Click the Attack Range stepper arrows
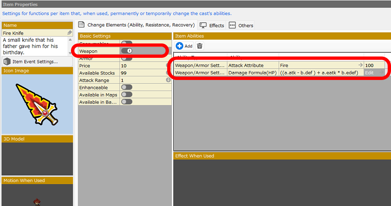391x206 pixels. (x=168, y=80)
